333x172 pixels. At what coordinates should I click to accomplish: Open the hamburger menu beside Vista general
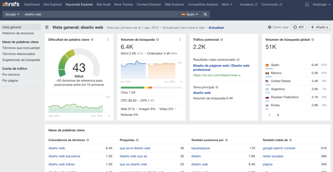[47, 28]
